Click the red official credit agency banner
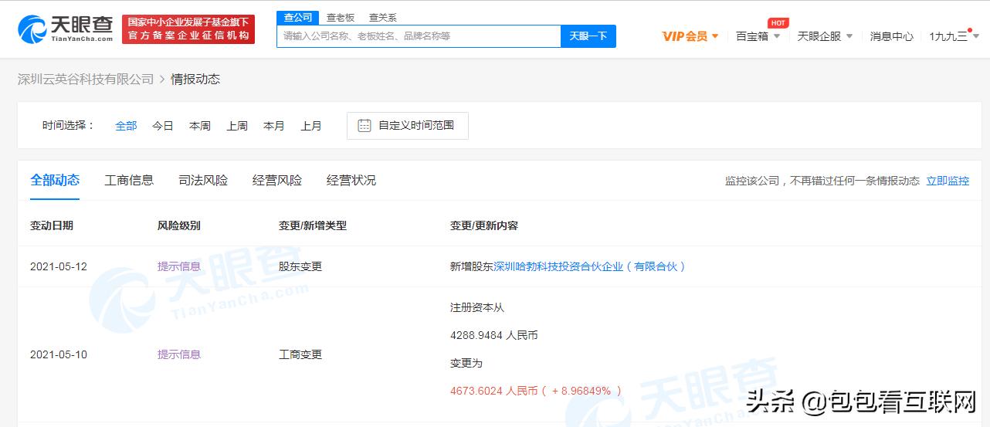The width and height of the screenshot is (990, 427). tap(188, 29)
